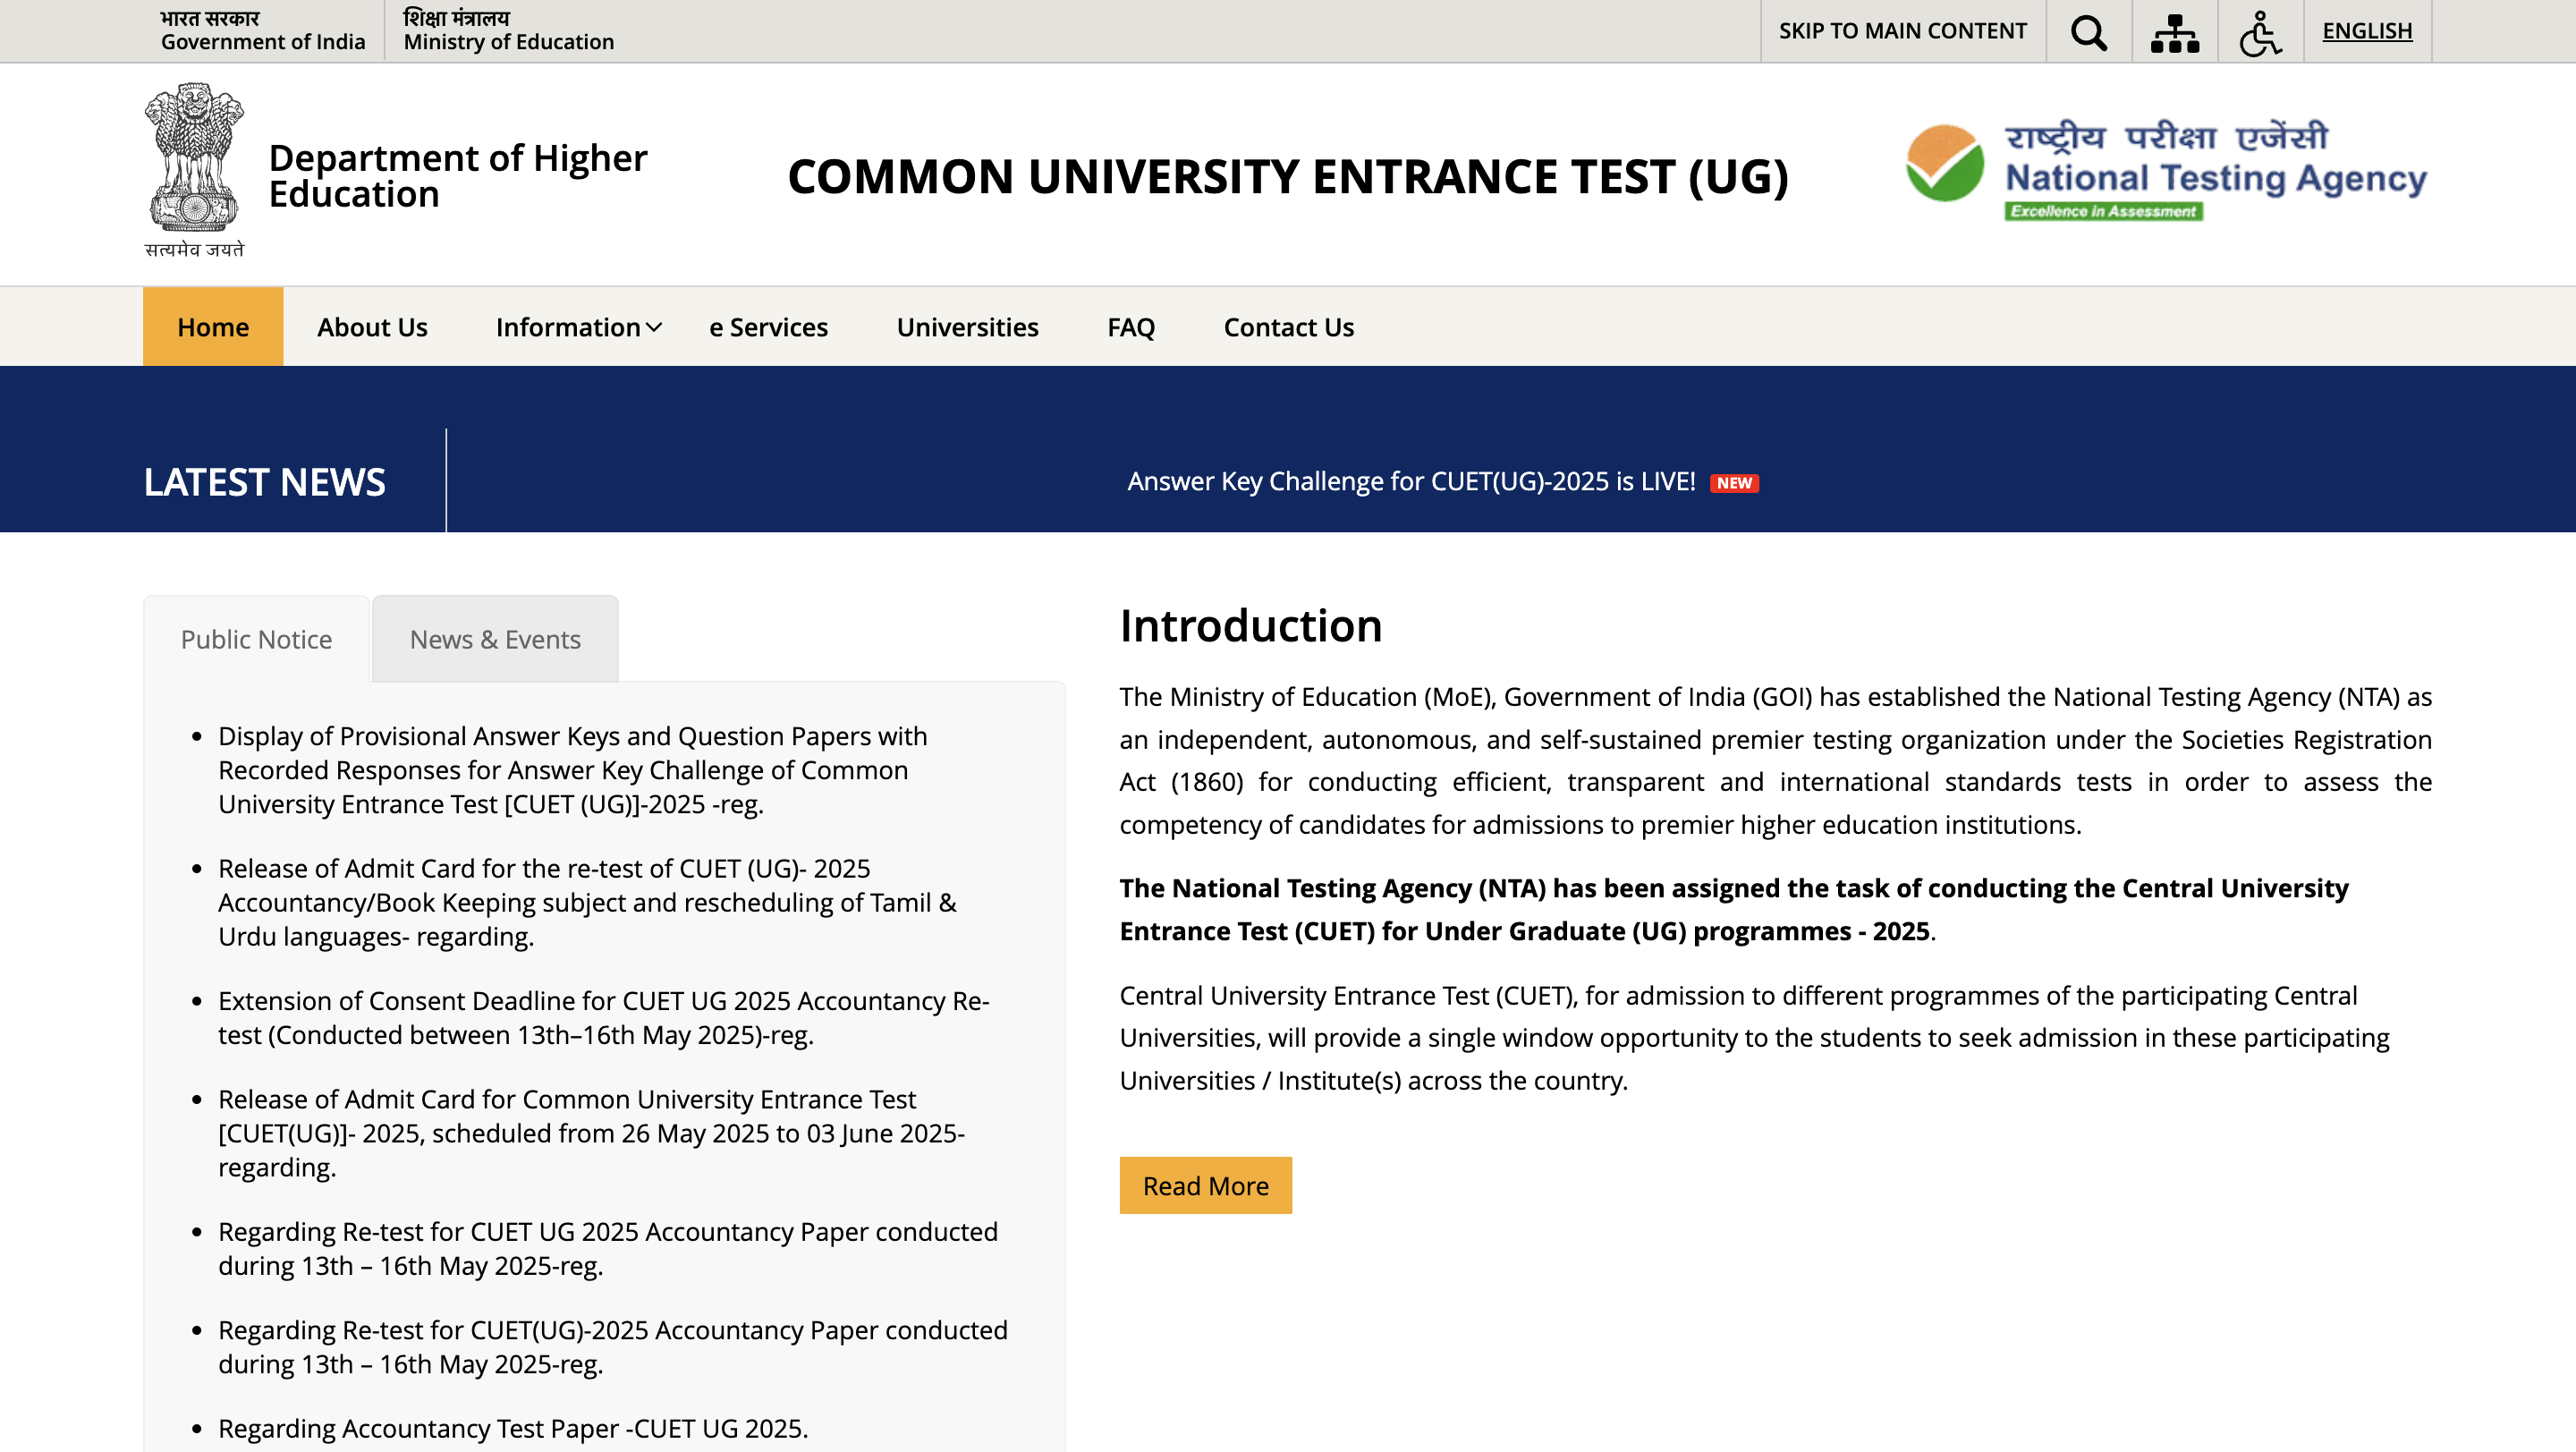
Task: Click the LATEST NEWS heading
Action: 264,482
